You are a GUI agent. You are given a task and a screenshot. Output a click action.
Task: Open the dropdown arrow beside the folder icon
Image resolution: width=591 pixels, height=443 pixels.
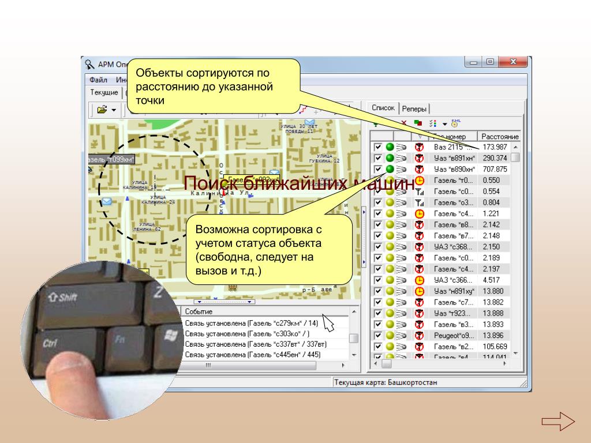(x=114, y=110)
